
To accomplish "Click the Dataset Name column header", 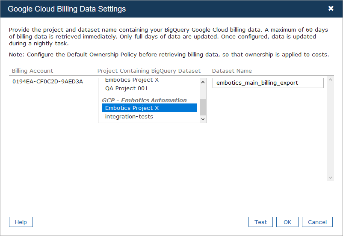I will [x=232, y=71].
